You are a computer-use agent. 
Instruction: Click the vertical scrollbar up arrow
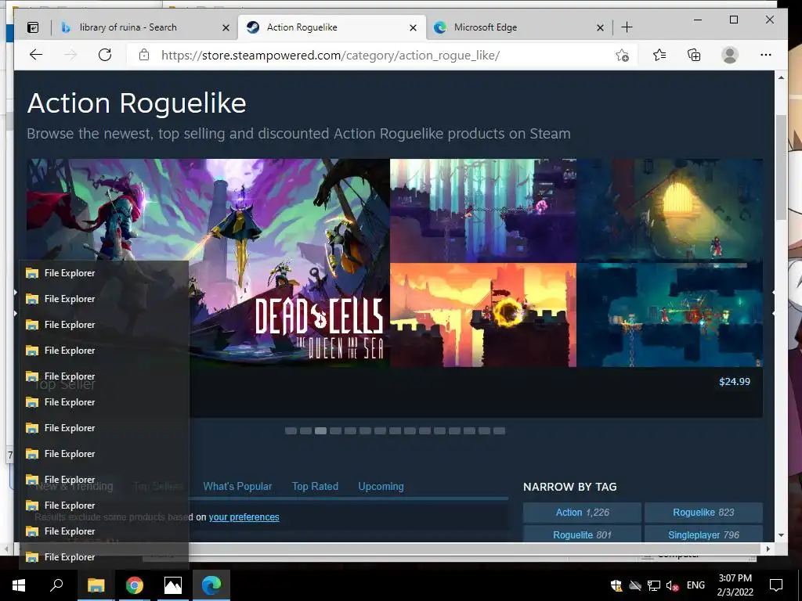781,77
